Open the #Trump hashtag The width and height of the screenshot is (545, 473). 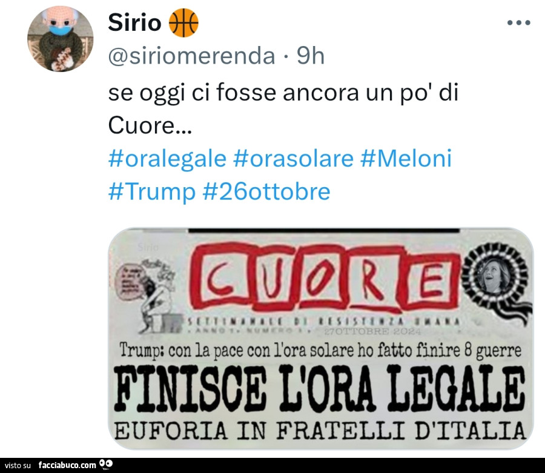click(x=152, y=192)
